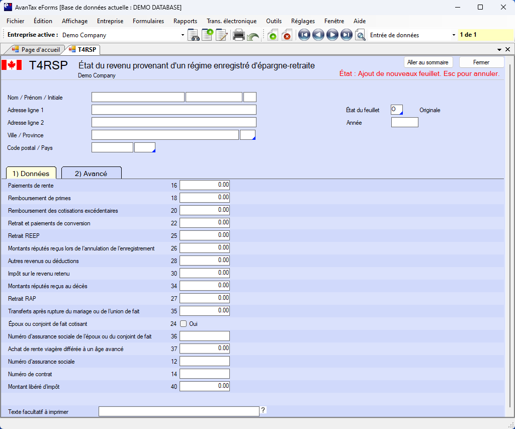The image size is (515, 429).
Task: Click the create new company icon
Action: tap(207, 35)
